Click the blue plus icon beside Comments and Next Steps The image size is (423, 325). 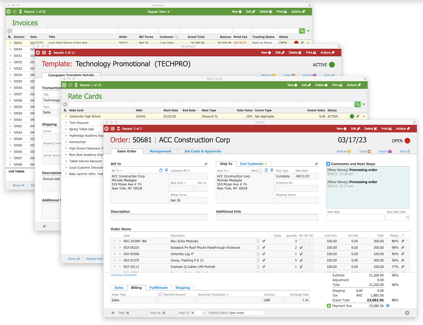click(328, 164)
